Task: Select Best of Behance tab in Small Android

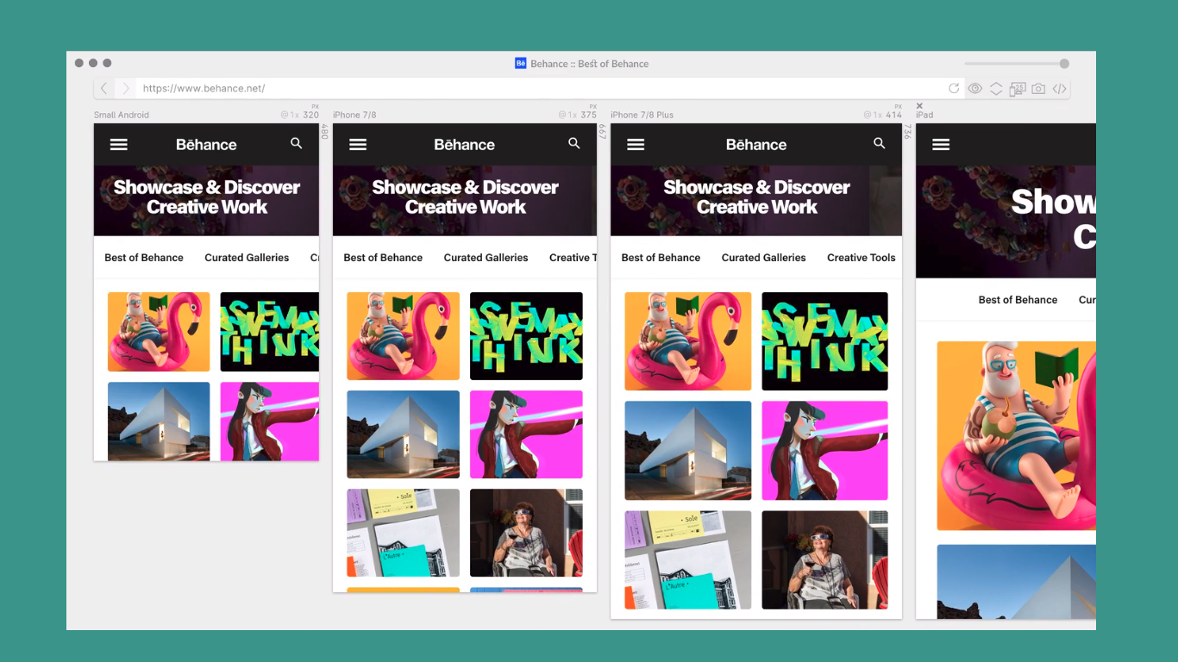Action: point(144,258)
